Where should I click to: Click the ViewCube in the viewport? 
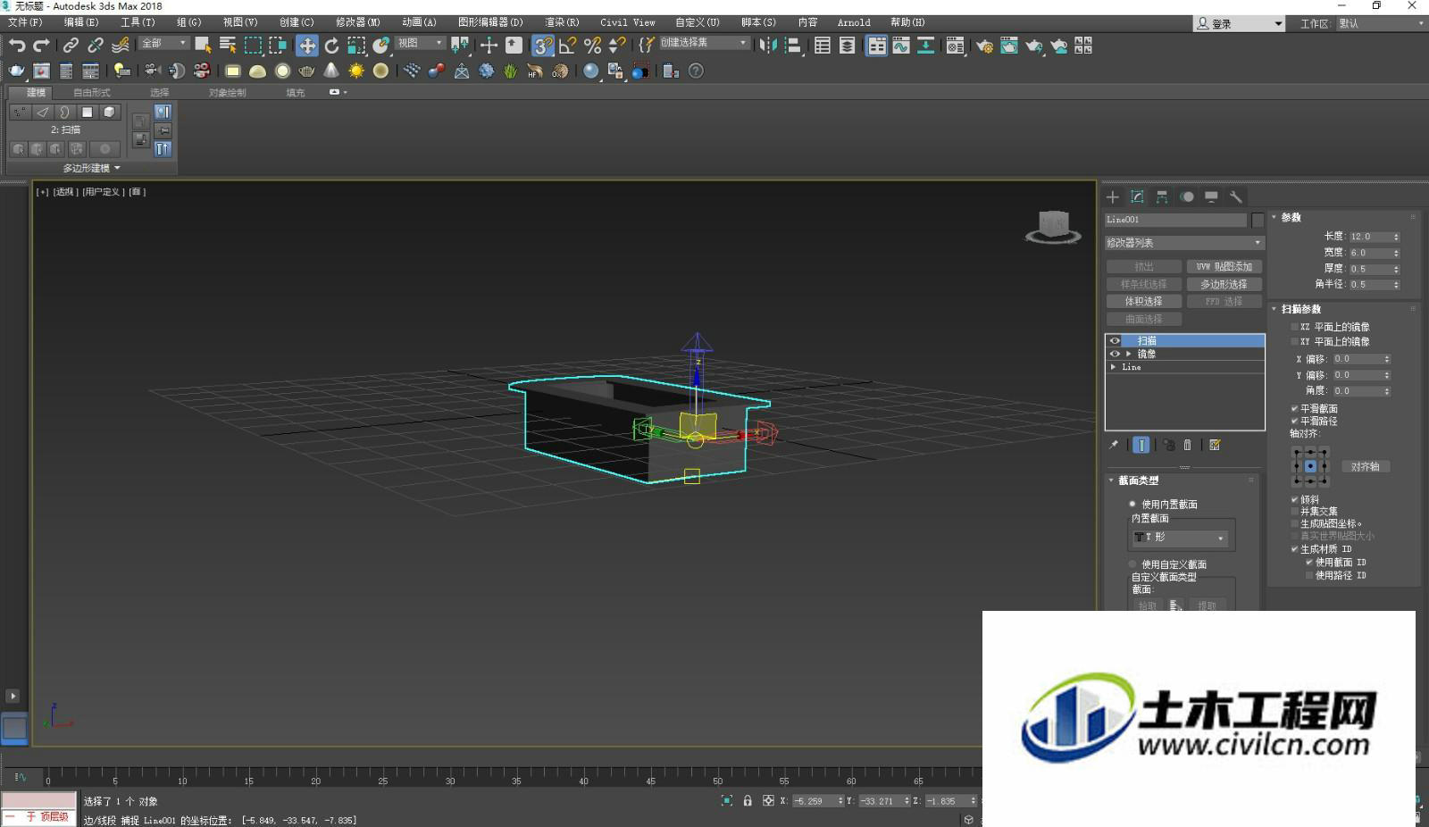1054,226
